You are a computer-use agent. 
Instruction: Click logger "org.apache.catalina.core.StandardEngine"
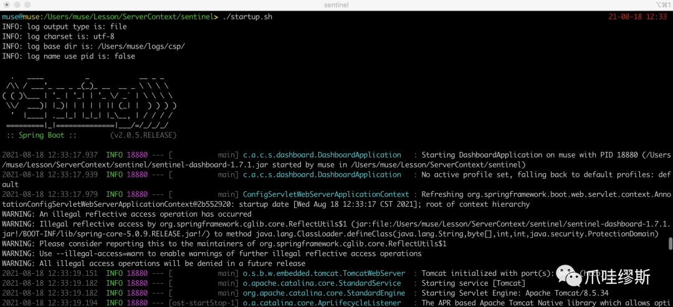click(324, 293)
